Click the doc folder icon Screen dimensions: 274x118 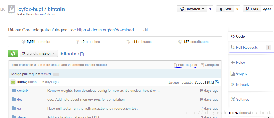[x=14, y=99]
